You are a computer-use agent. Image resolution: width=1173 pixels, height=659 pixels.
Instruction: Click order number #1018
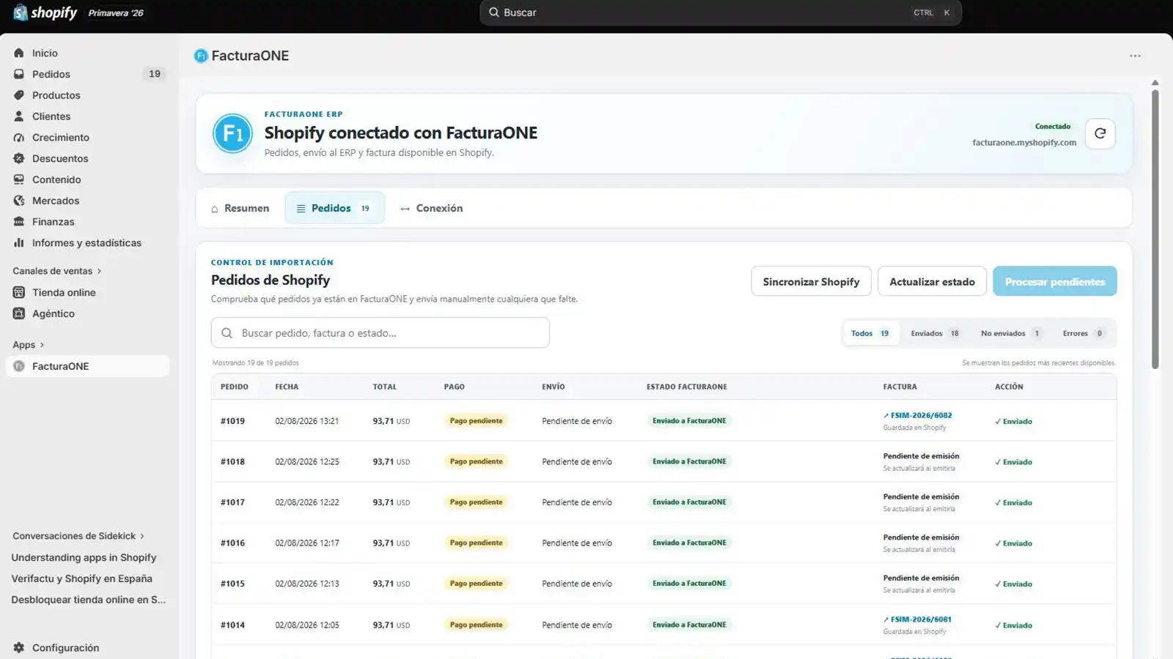coord(232,462)
